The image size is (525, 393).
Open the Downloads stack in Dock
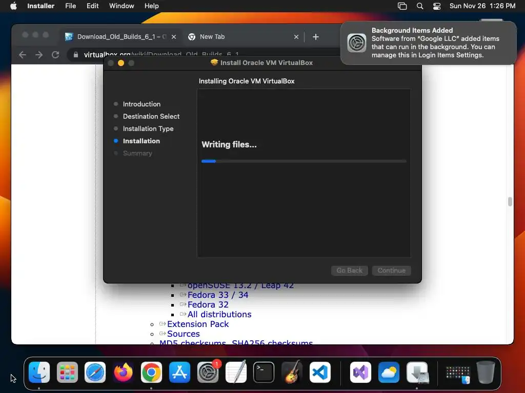[458, 374]
